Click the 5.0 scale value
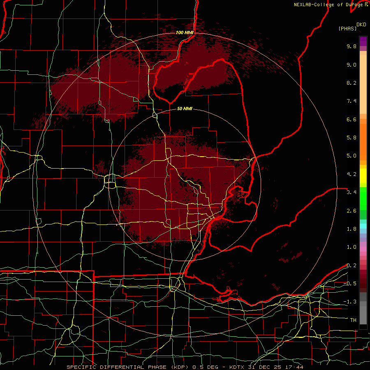Image resolution: width=370 pixels, height=370 pixels. click(x=351, y=156)
